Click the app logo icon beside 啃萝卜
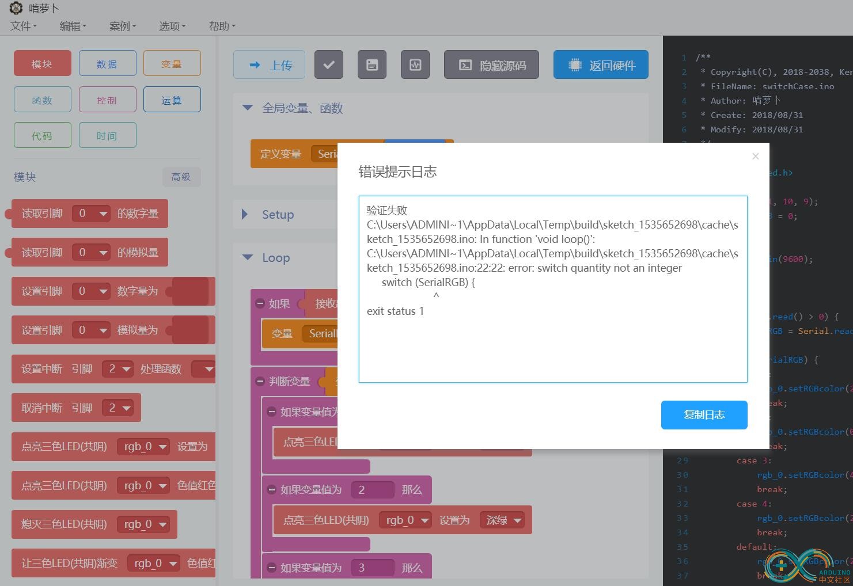853x586 pixels. coord(16,8)
